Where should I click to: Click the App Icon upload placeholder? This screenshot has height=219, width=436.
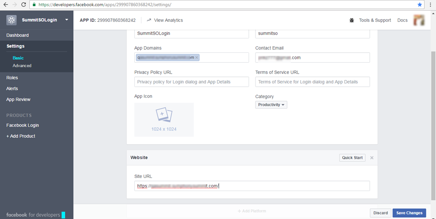[164, 120]
